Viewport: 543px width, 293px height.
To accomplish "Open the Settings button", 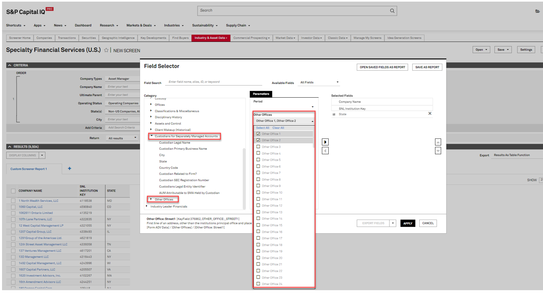I will point(526,50).
